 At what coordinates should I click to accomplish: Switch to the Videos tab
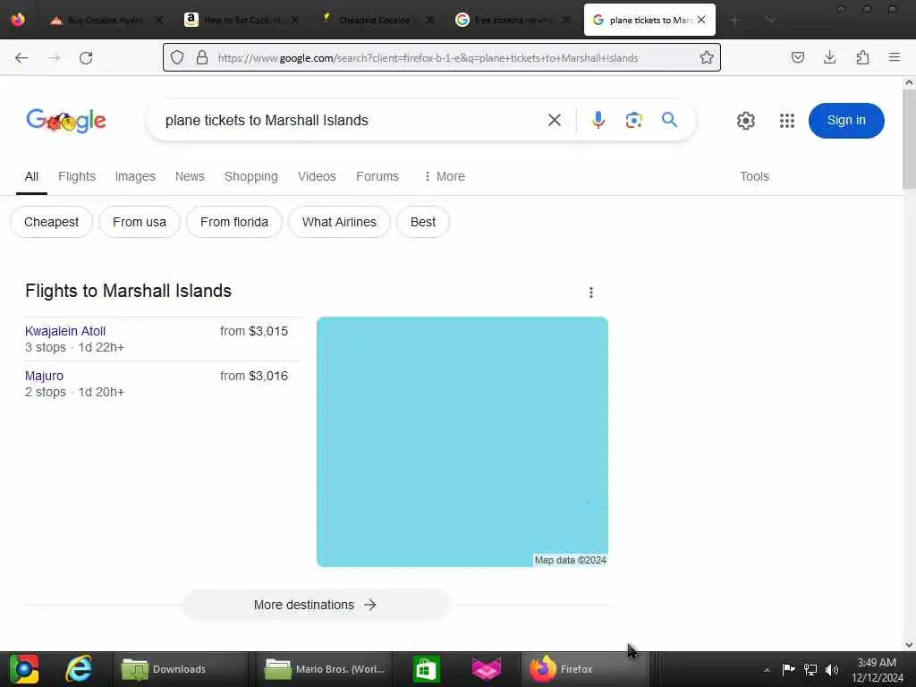[x=317, y=176]
